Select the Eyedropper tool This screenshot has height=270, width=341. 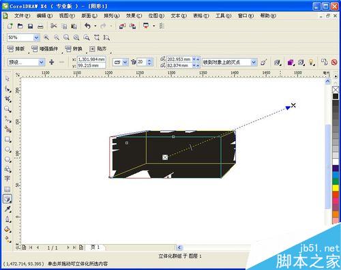(8, 209)
